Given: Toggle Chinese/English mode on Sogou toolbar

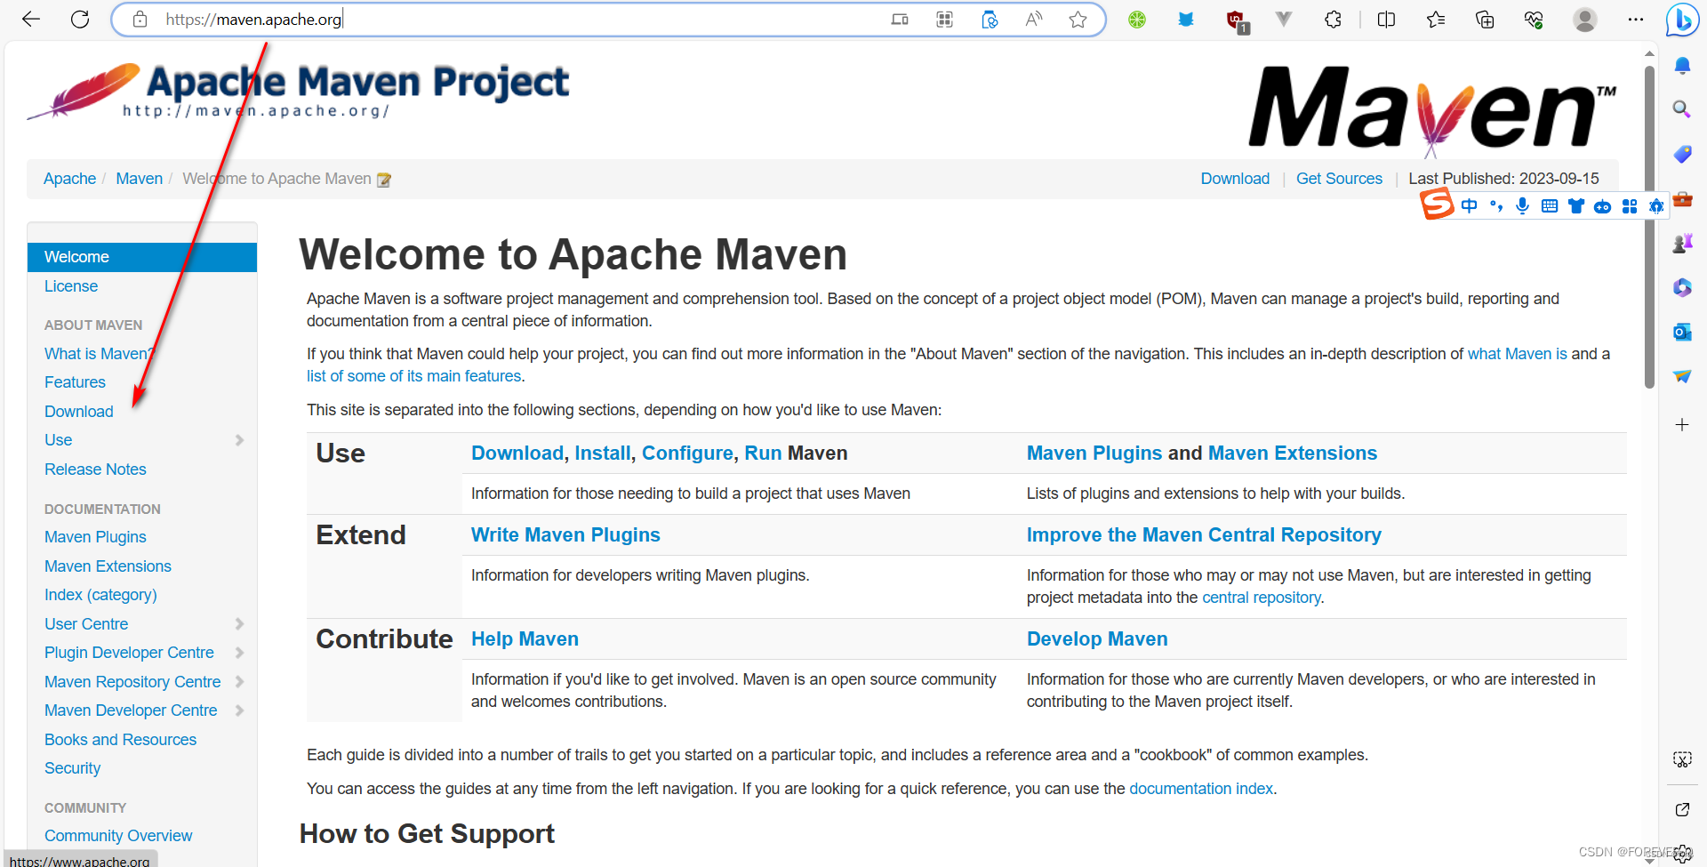Looking at the screenshot, I should [1469, 205].
